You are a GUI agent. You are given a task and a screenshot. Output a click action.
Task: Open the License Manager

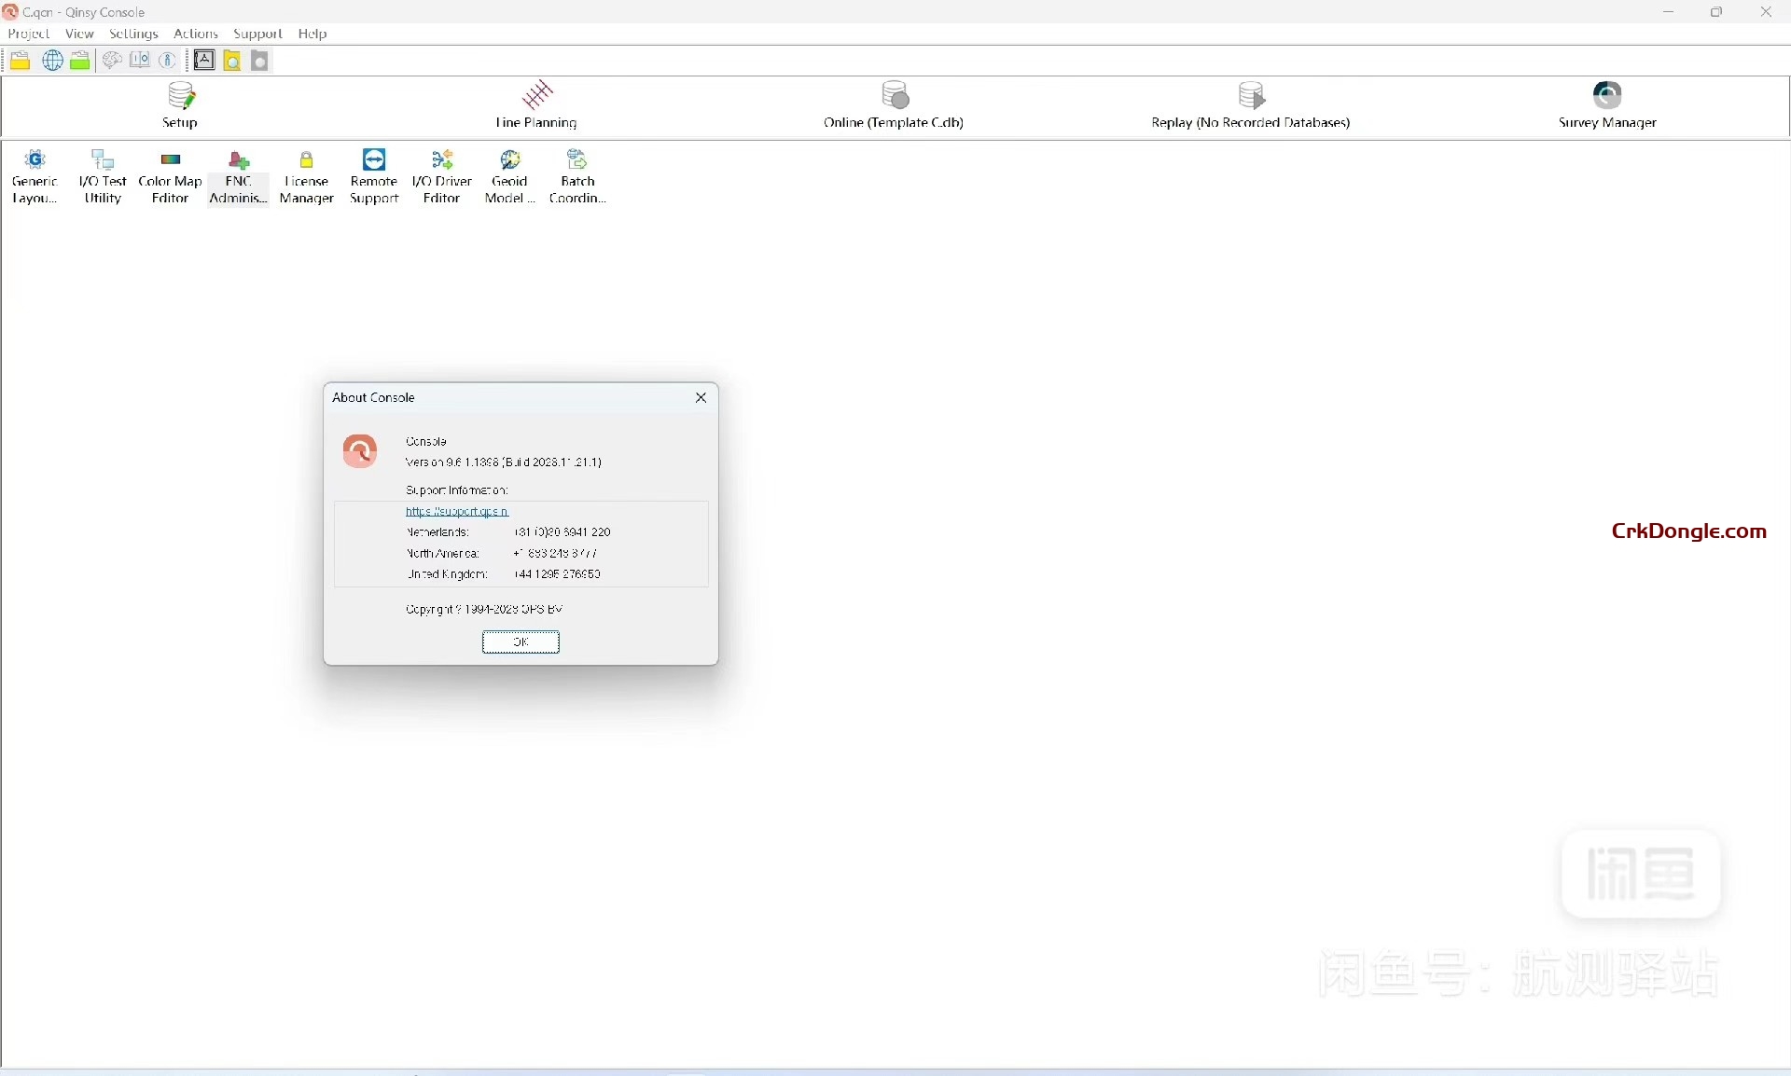pos(306,177)
